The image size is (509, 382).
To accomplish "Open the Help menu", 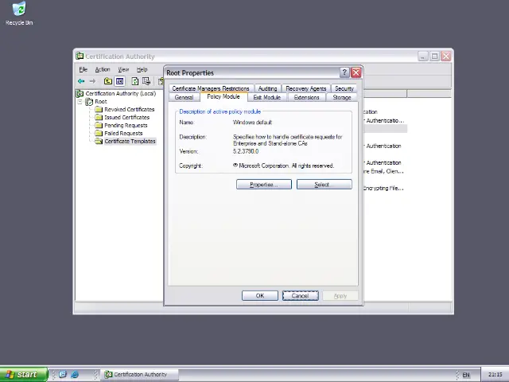I will pos(142,69).
